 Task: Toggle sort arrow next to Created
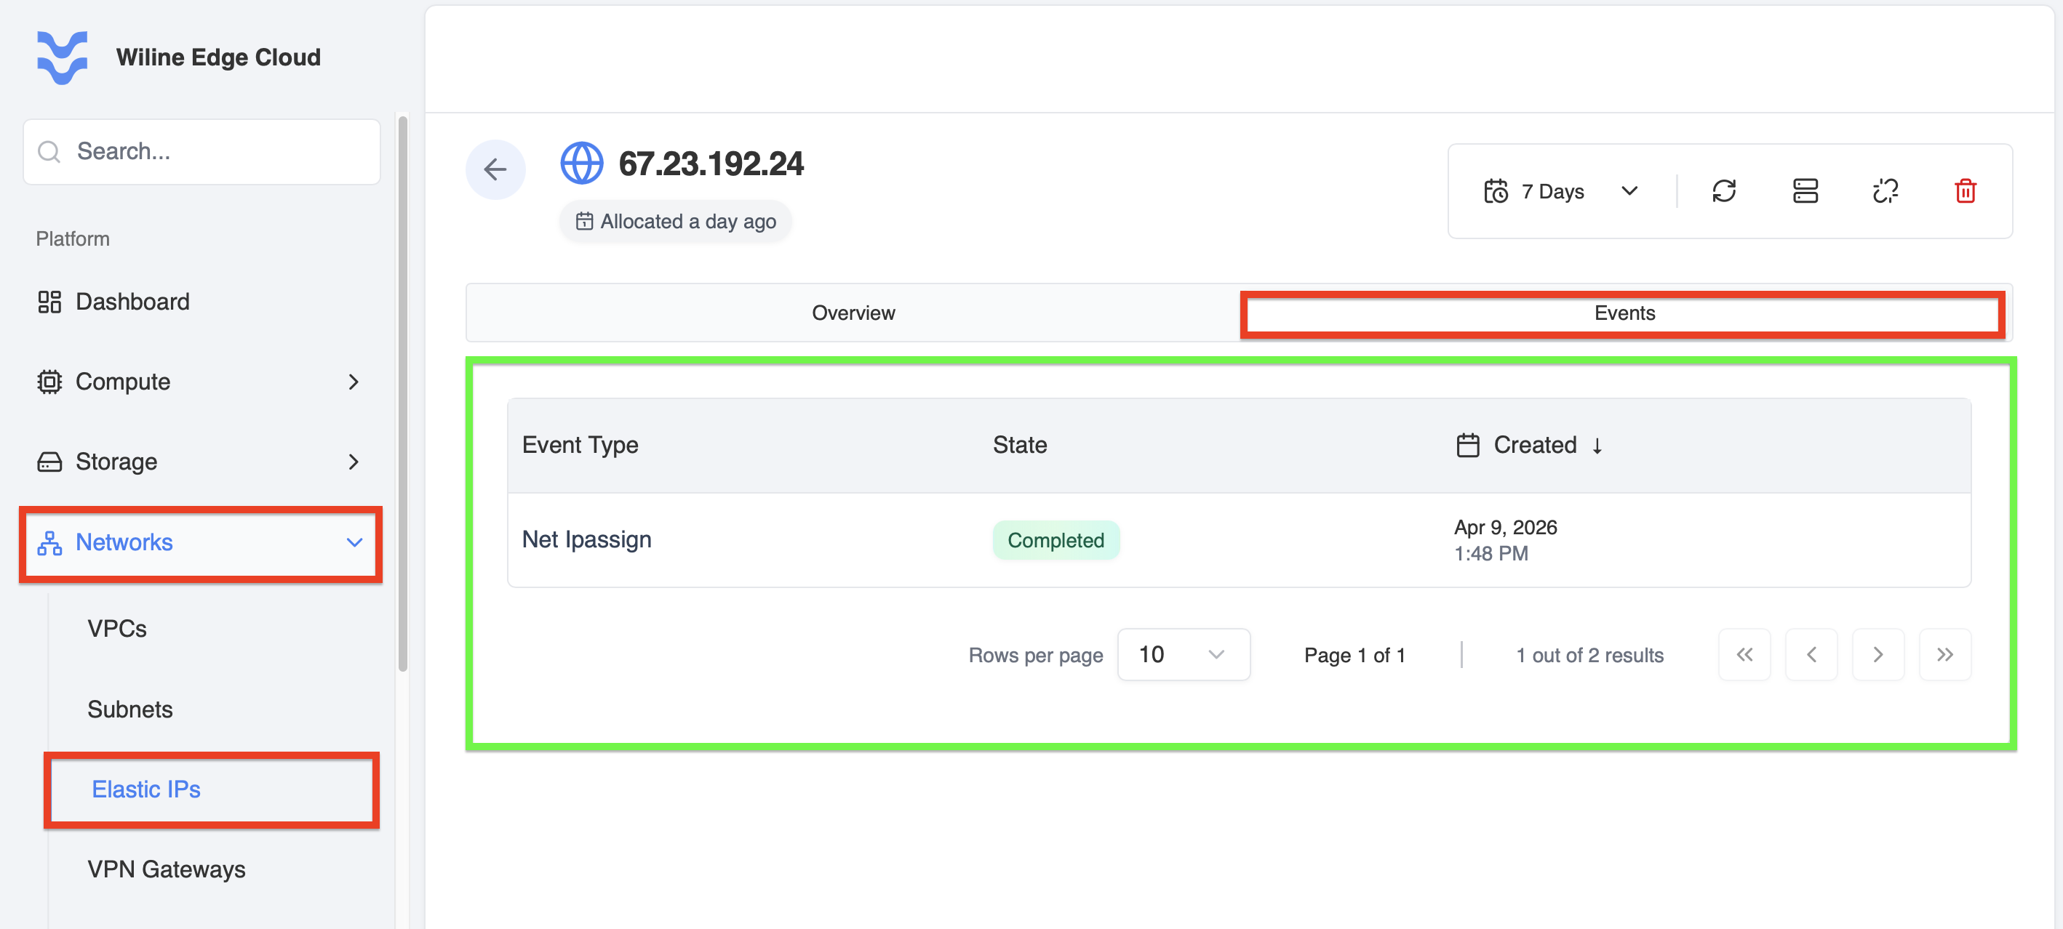point(1597,446)
